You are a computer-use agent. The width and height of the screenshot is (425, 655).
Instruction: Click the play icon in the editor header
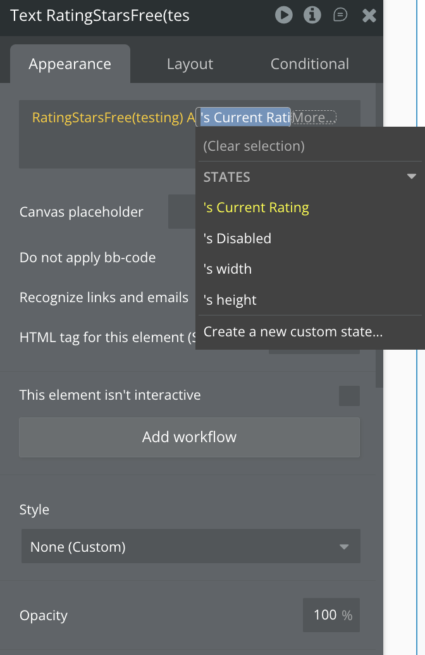coord(284,15)
